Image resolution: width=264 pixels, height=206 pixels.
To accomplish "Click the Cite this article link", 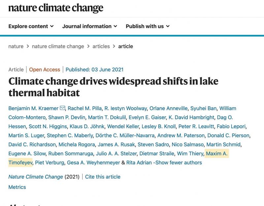I will pos(103,177).
